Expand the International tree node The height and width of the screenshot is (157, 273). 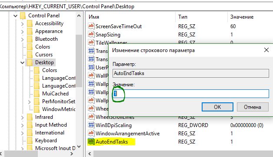[23, 133]
